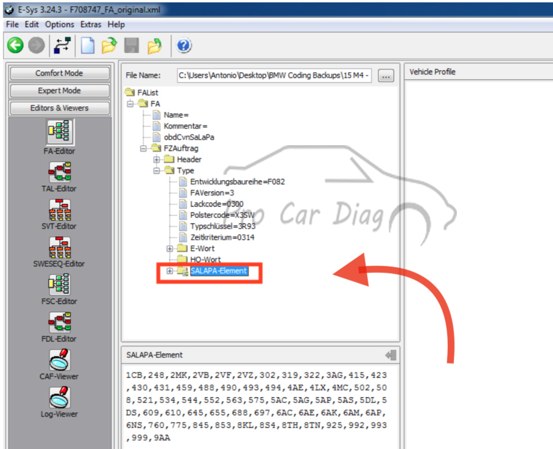Open the FSC-Editor

tap(59, 285)
